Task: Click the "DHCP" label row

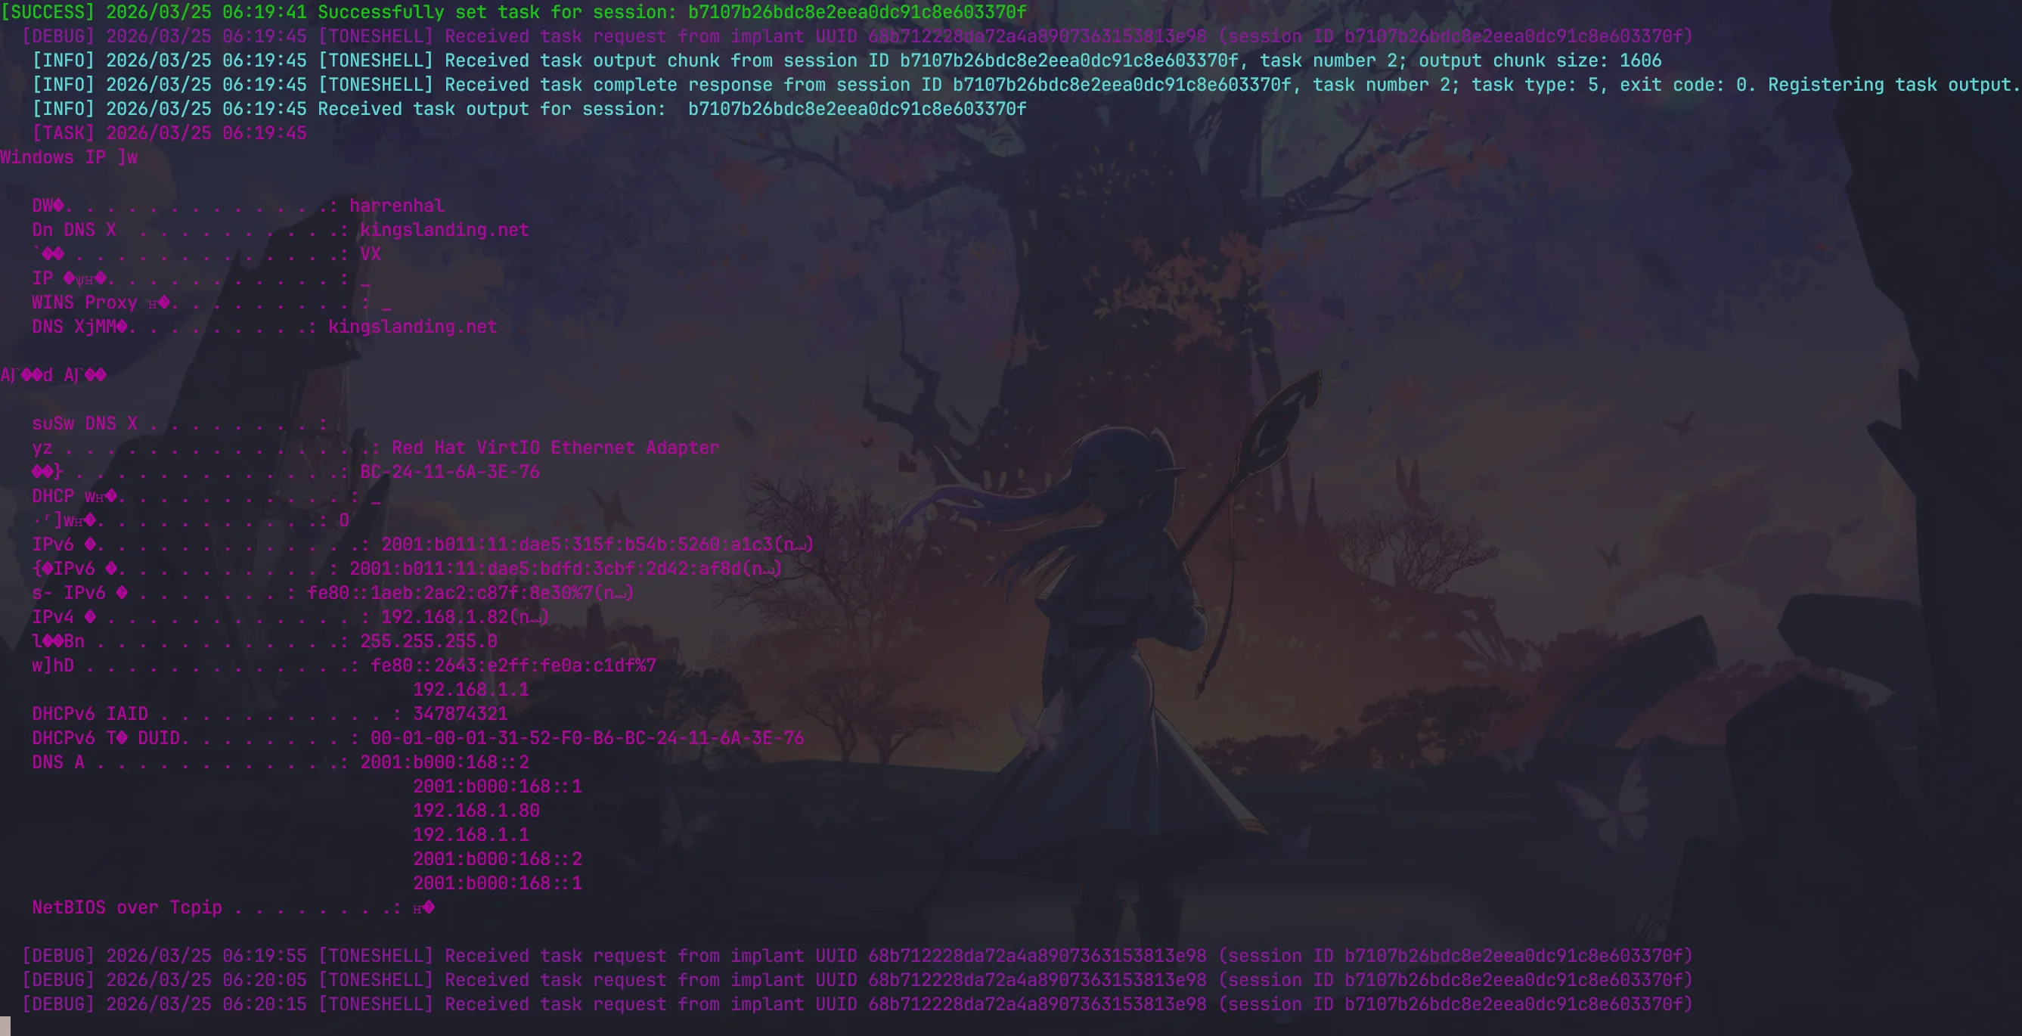Action: coord(206,497)
